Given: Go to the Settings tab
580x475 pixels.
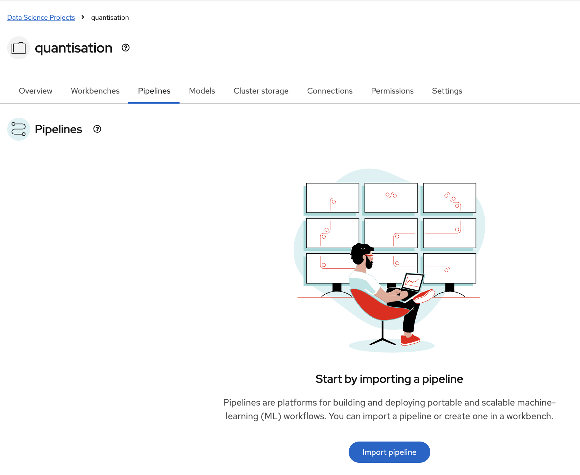Looking at the screenshot, I should pos(447,91).
